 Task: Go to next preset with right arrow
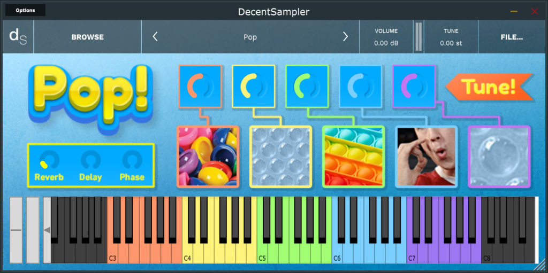pos(345,37)
